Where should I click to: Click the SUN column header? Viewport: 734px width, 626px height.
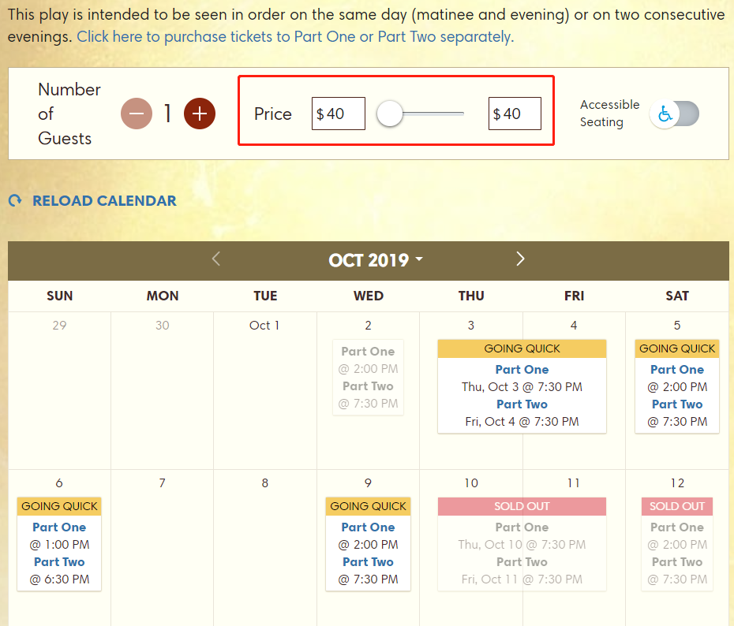click(x=59, y=296)
